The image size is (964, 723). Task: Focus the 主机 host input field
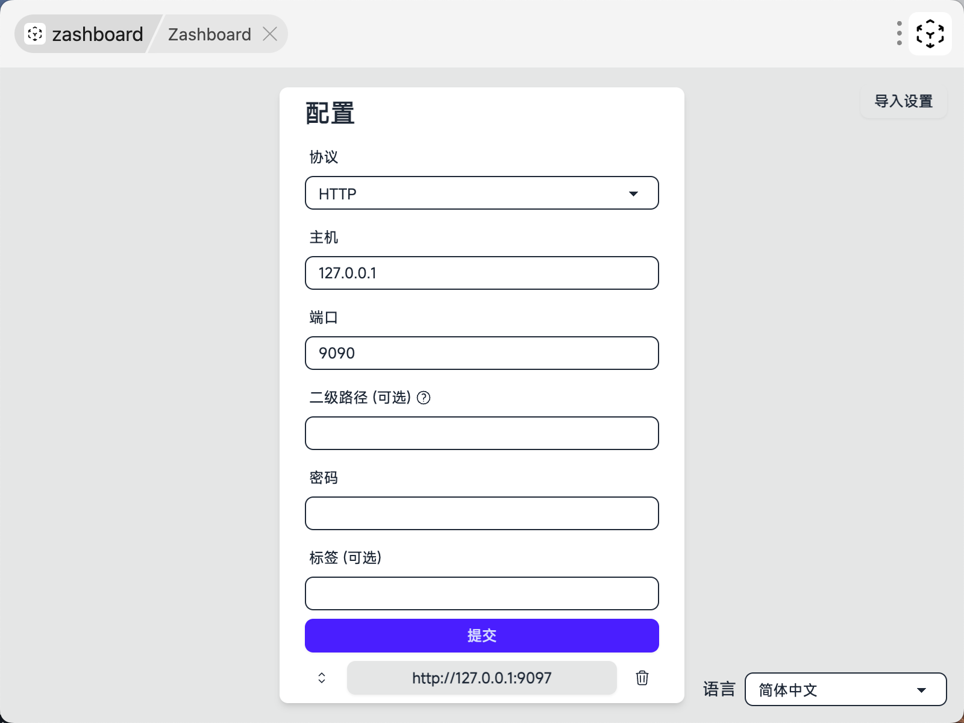(481, 273)
